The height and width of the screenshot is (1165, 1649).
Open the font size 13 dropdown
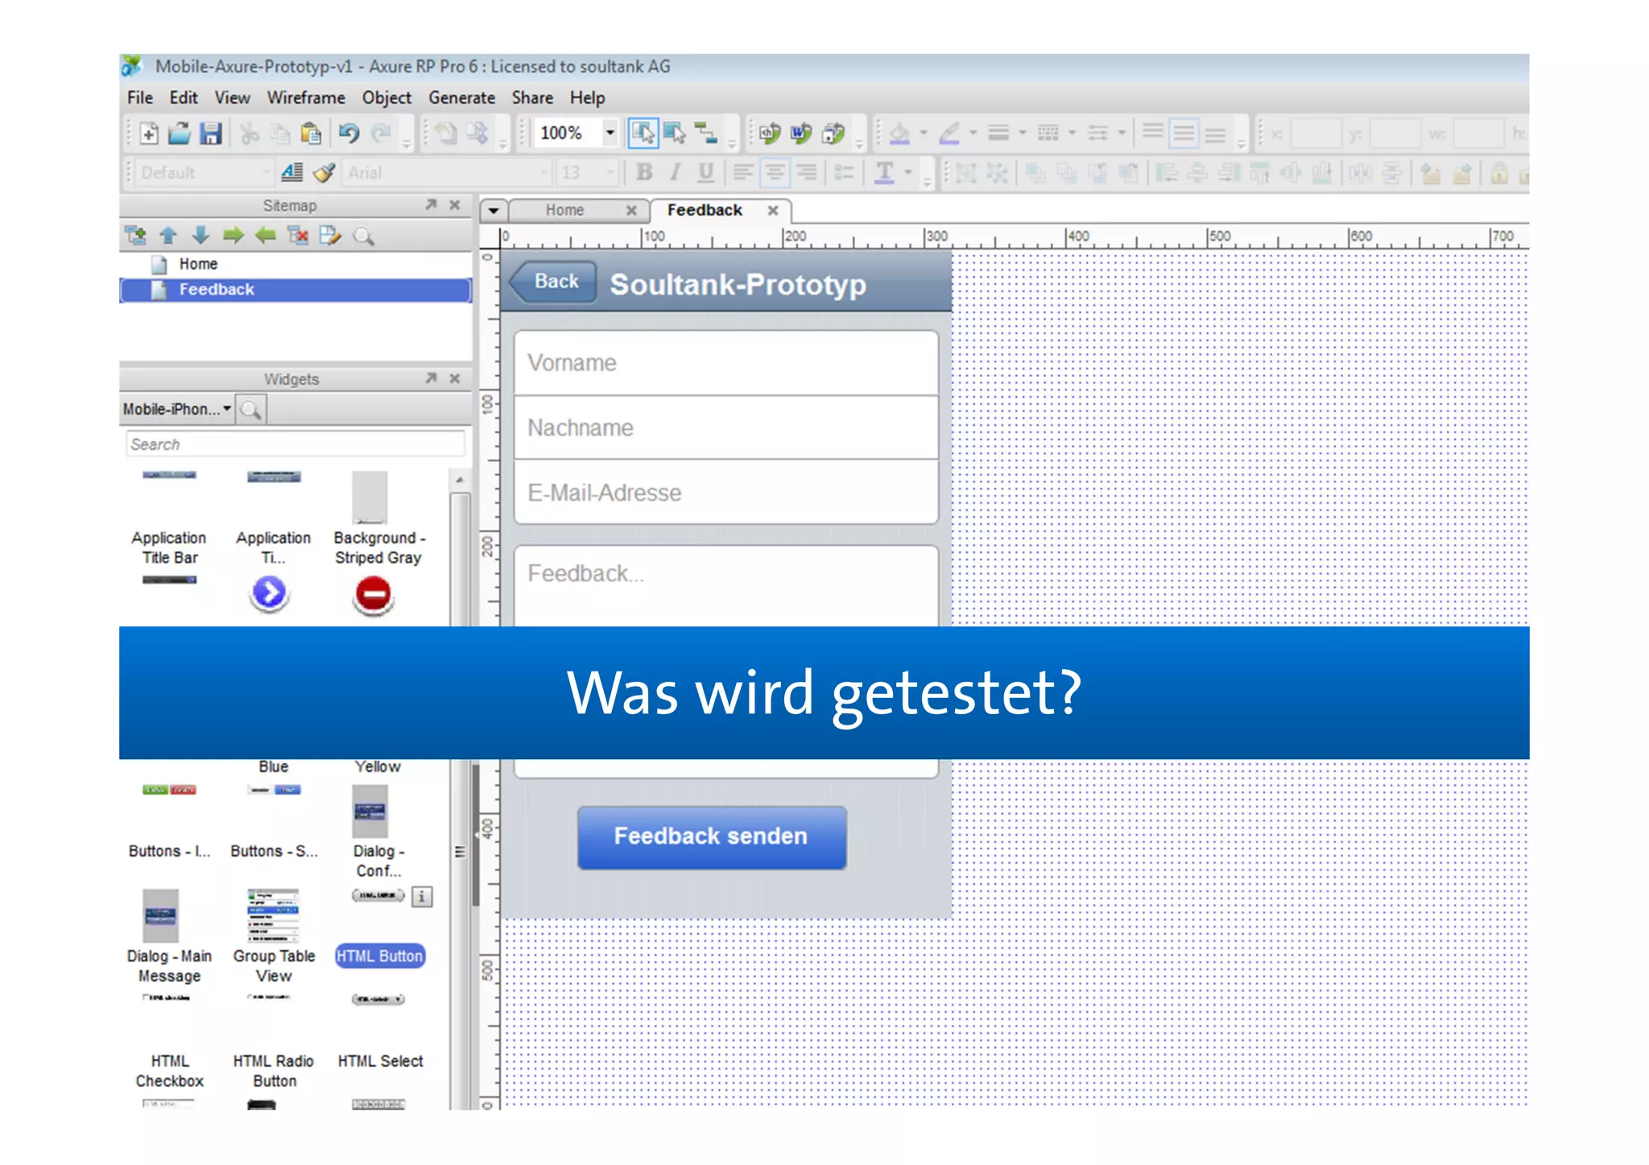610,172
